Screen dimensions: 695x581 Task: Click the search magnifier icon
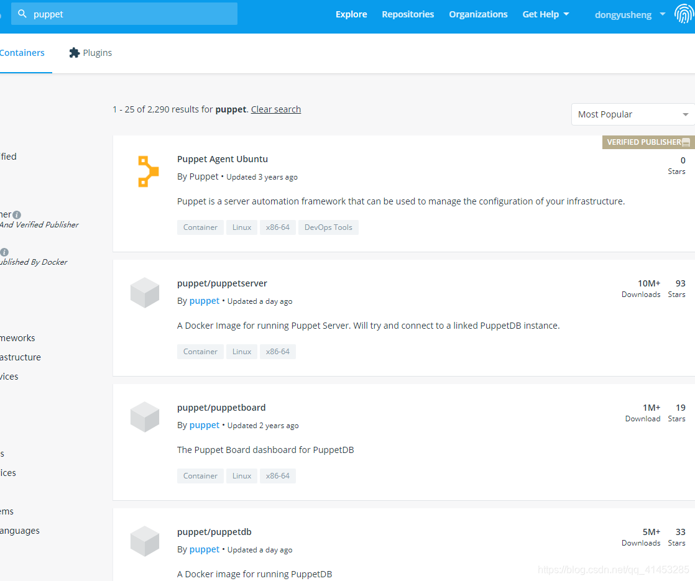click(x=22, y=14)
